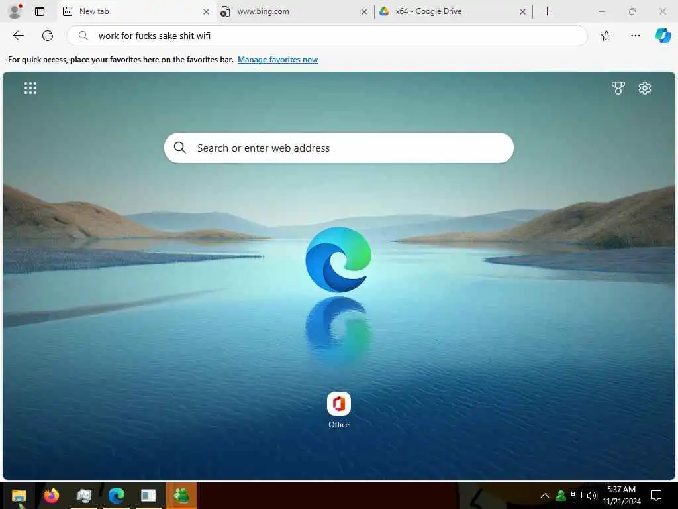Open File Explorer from taskbar
678x509 pixels.
pos(19,496)
